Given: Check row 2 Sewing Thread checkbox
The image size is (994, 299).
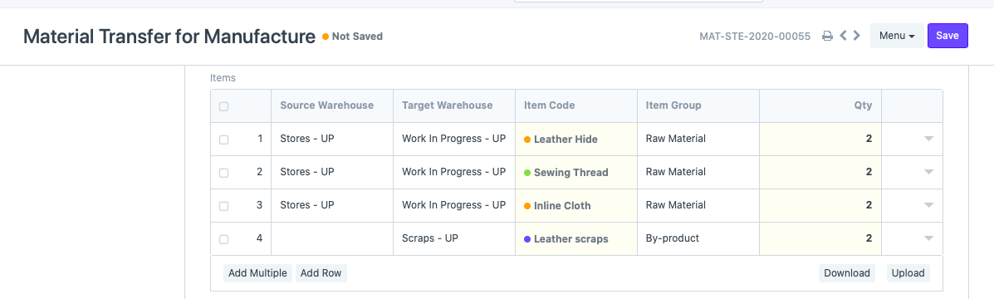Looking at the screenshot, I should tap(223, 173).
